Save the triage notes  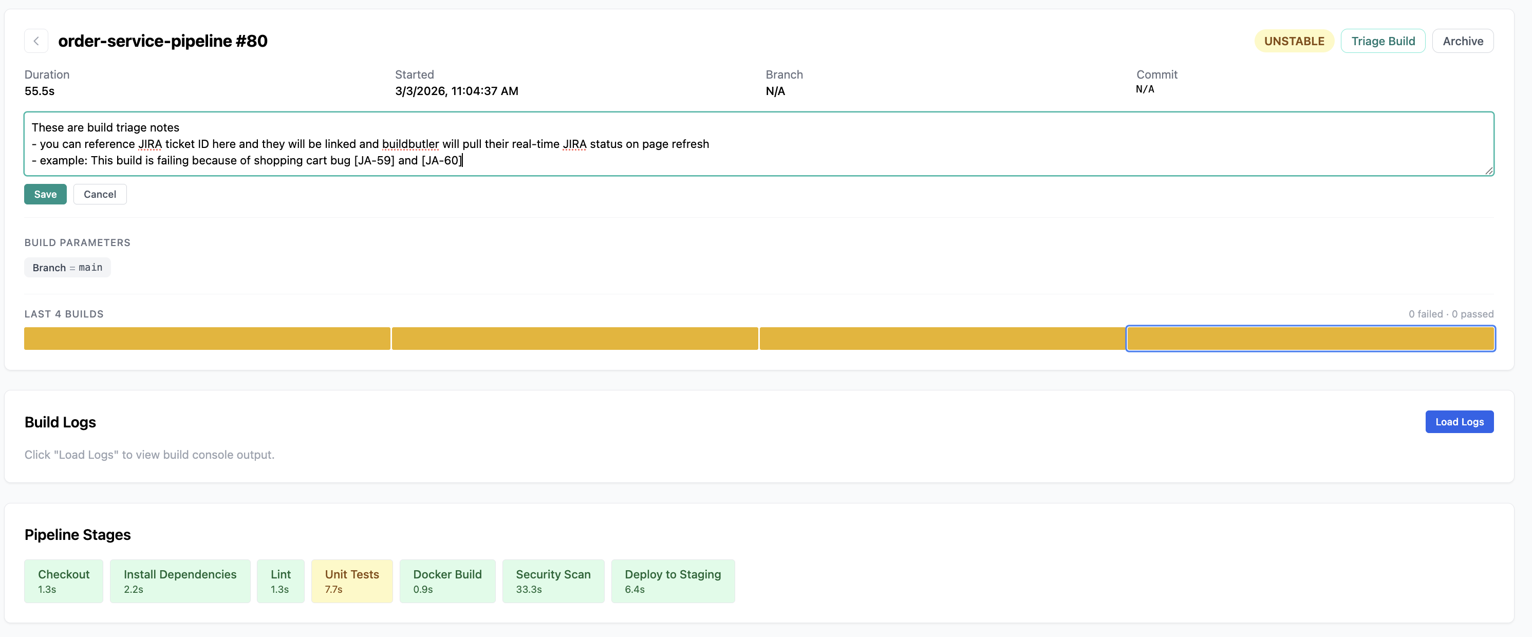pyautogui.click(x=45, y=195)
